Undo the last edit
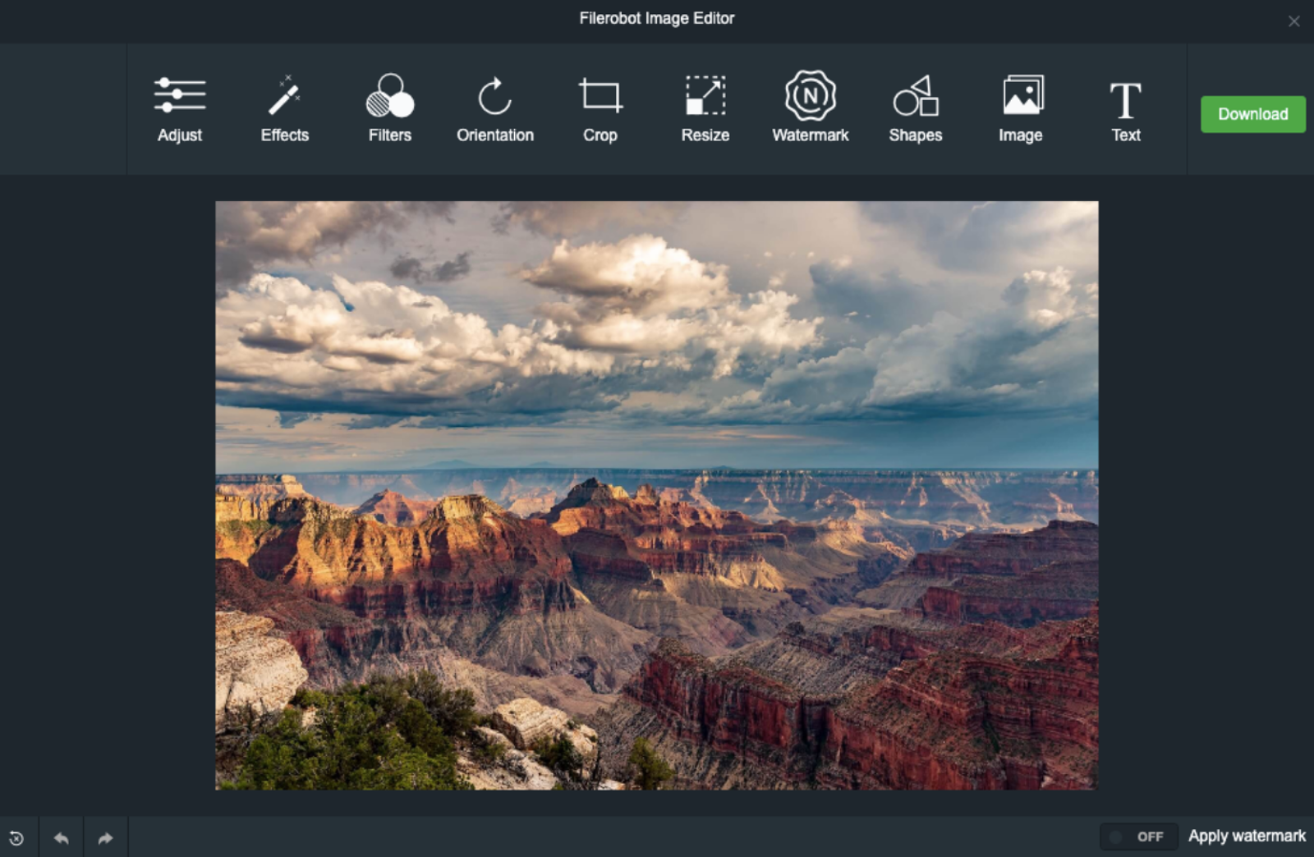 62,836
